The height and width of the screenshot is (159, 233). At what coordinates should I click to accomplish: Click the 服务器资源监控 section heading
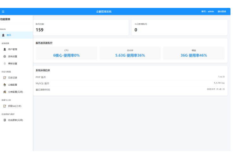(x=44, y=43)
